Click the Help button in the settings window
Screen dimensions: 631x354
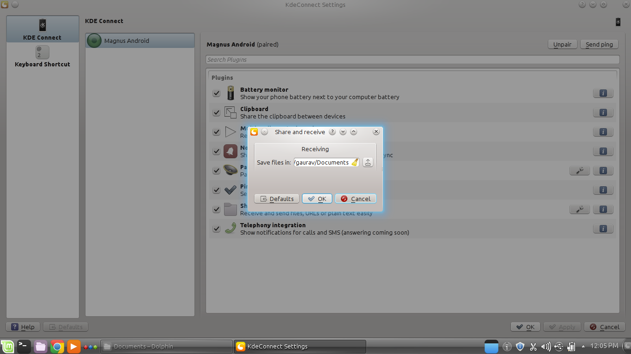(x=23, y=327)
